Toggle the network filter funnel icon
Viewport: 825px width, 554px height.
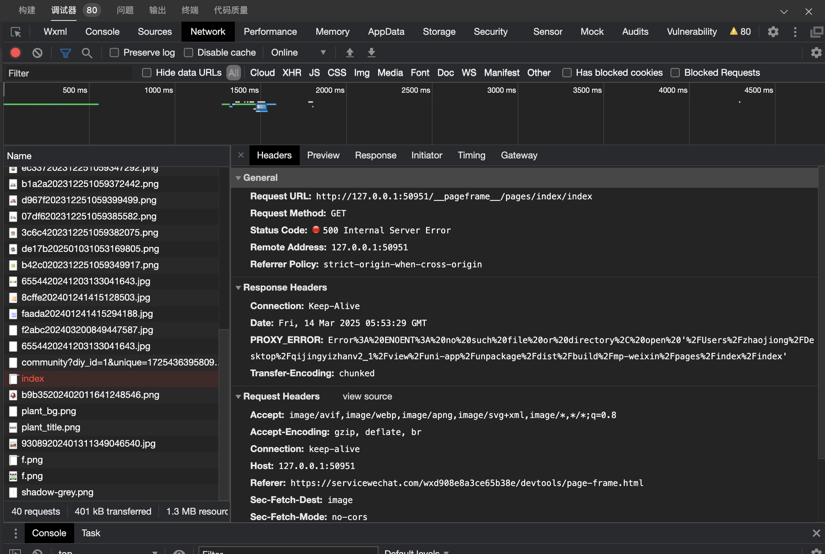66,53
